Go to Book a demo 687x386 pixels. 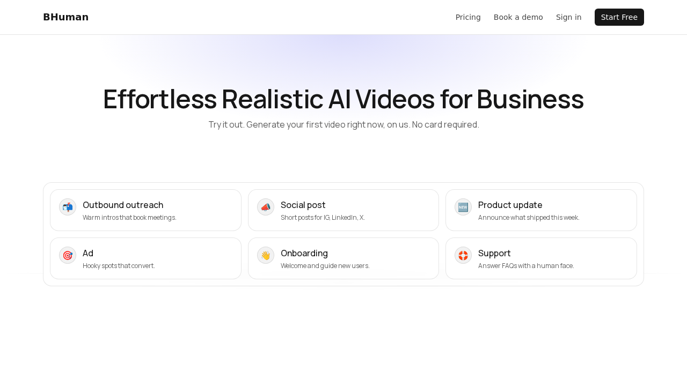tap(518, 17)
